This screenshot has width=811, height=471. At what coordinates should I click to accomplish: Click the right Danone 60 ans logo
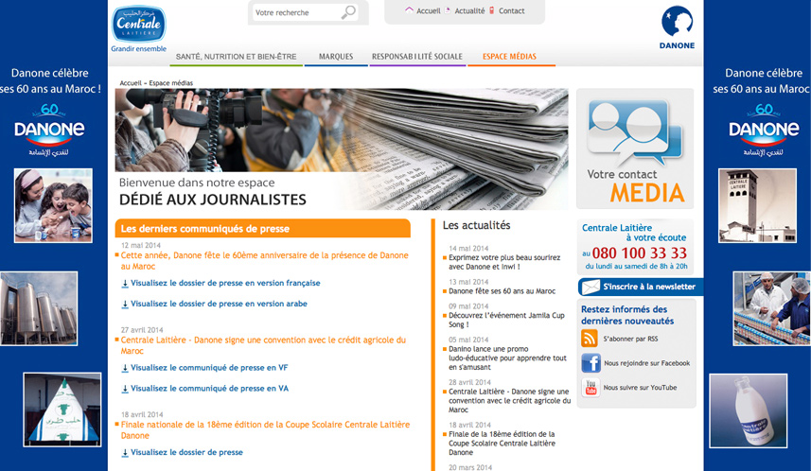point(764,131)
